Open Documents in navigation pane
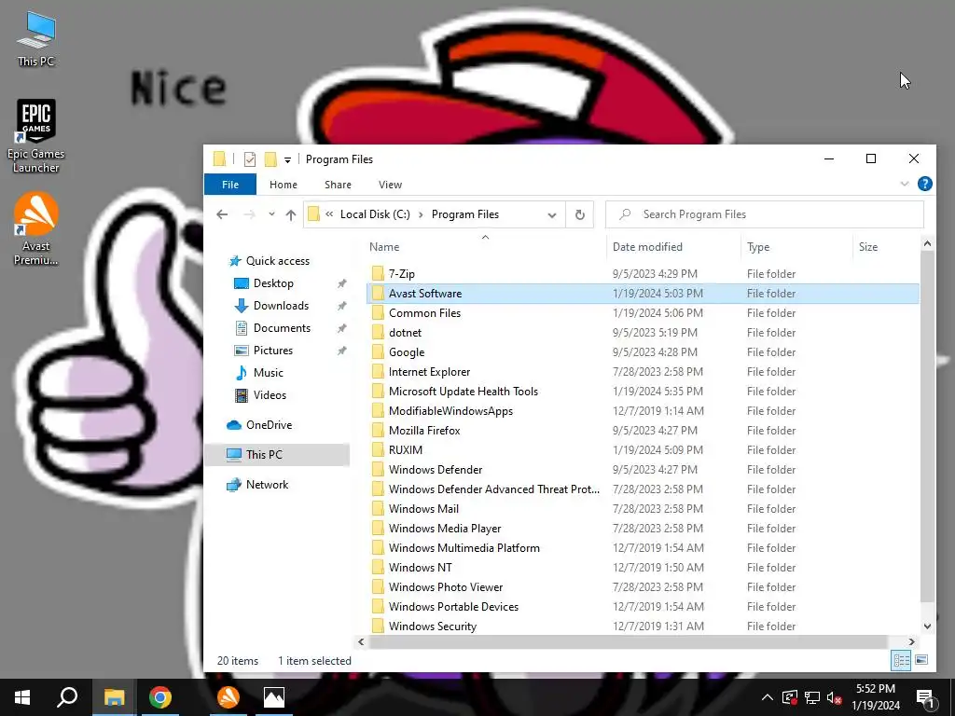The width and height of the screenshot is (955, 716). tap(282, 328)
